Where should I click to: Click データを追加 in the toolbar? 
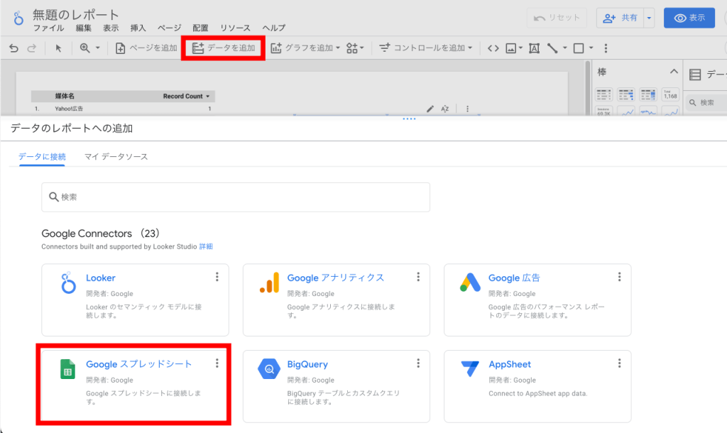224,48
